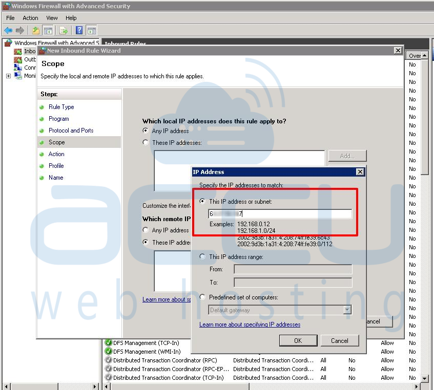
Task: Close the IP Address dialog
Action: click(x=360, y=172)
